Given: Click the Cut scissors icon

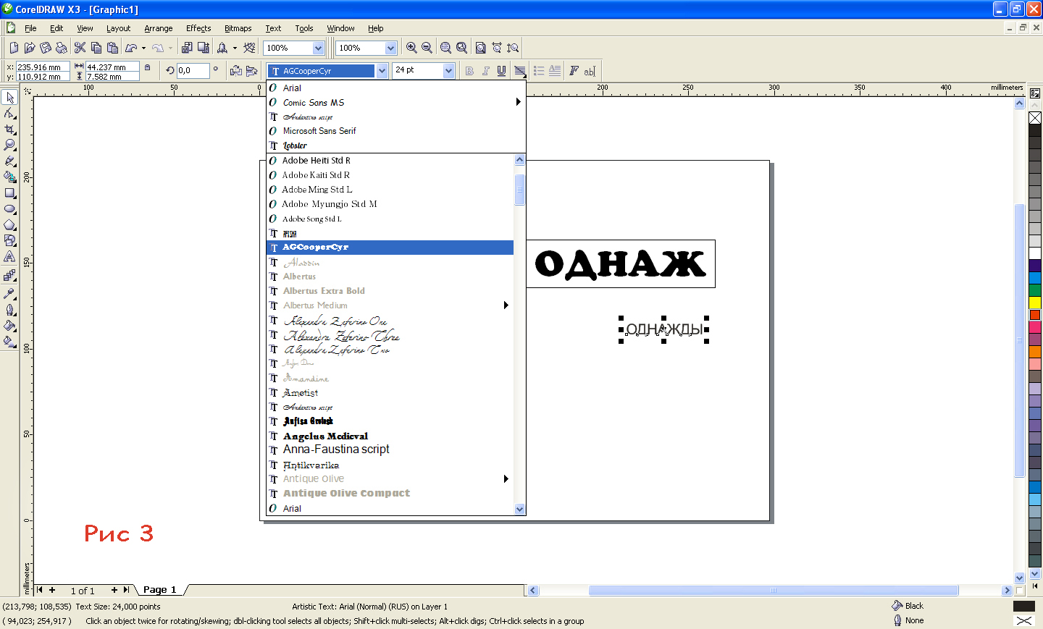Looking at the screenshot, I should 80,48.
